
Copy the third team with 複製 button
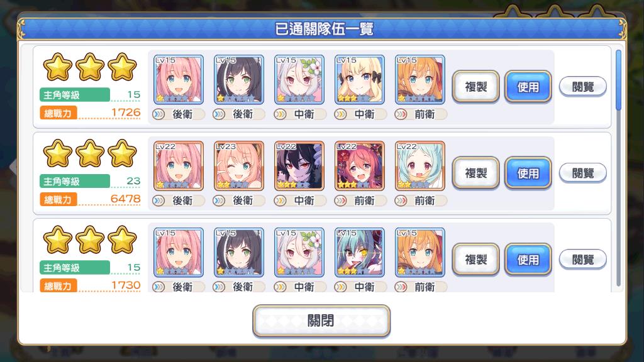point(475,260)
